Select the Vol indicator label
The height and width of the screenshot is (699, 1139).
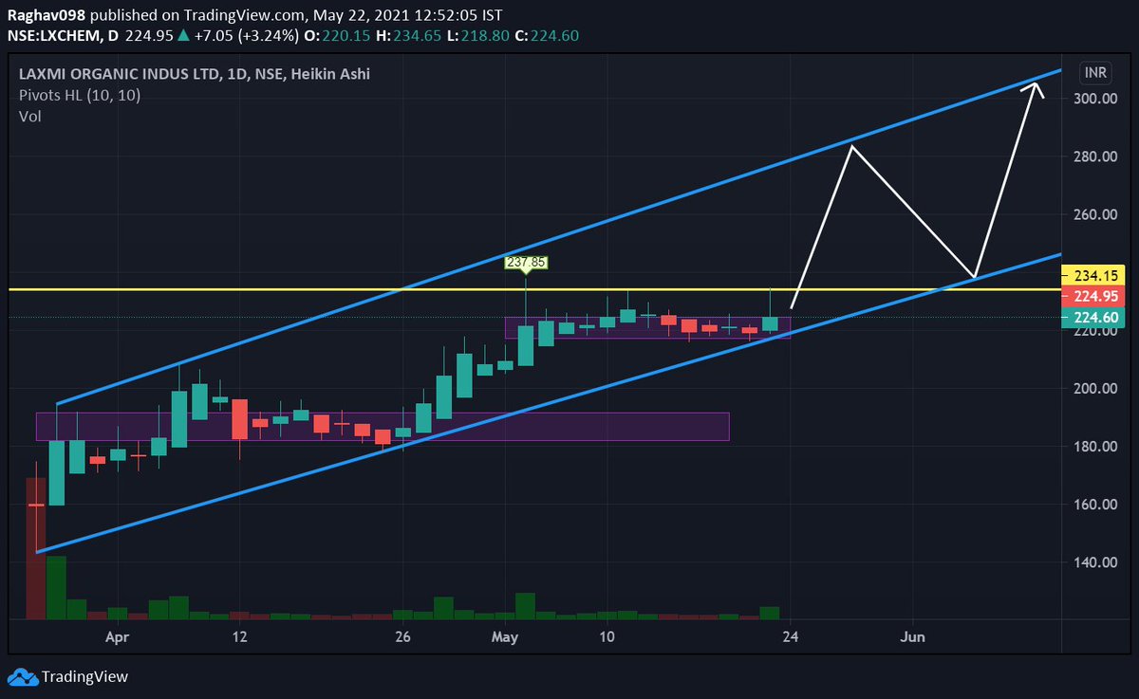click(29, 116)
